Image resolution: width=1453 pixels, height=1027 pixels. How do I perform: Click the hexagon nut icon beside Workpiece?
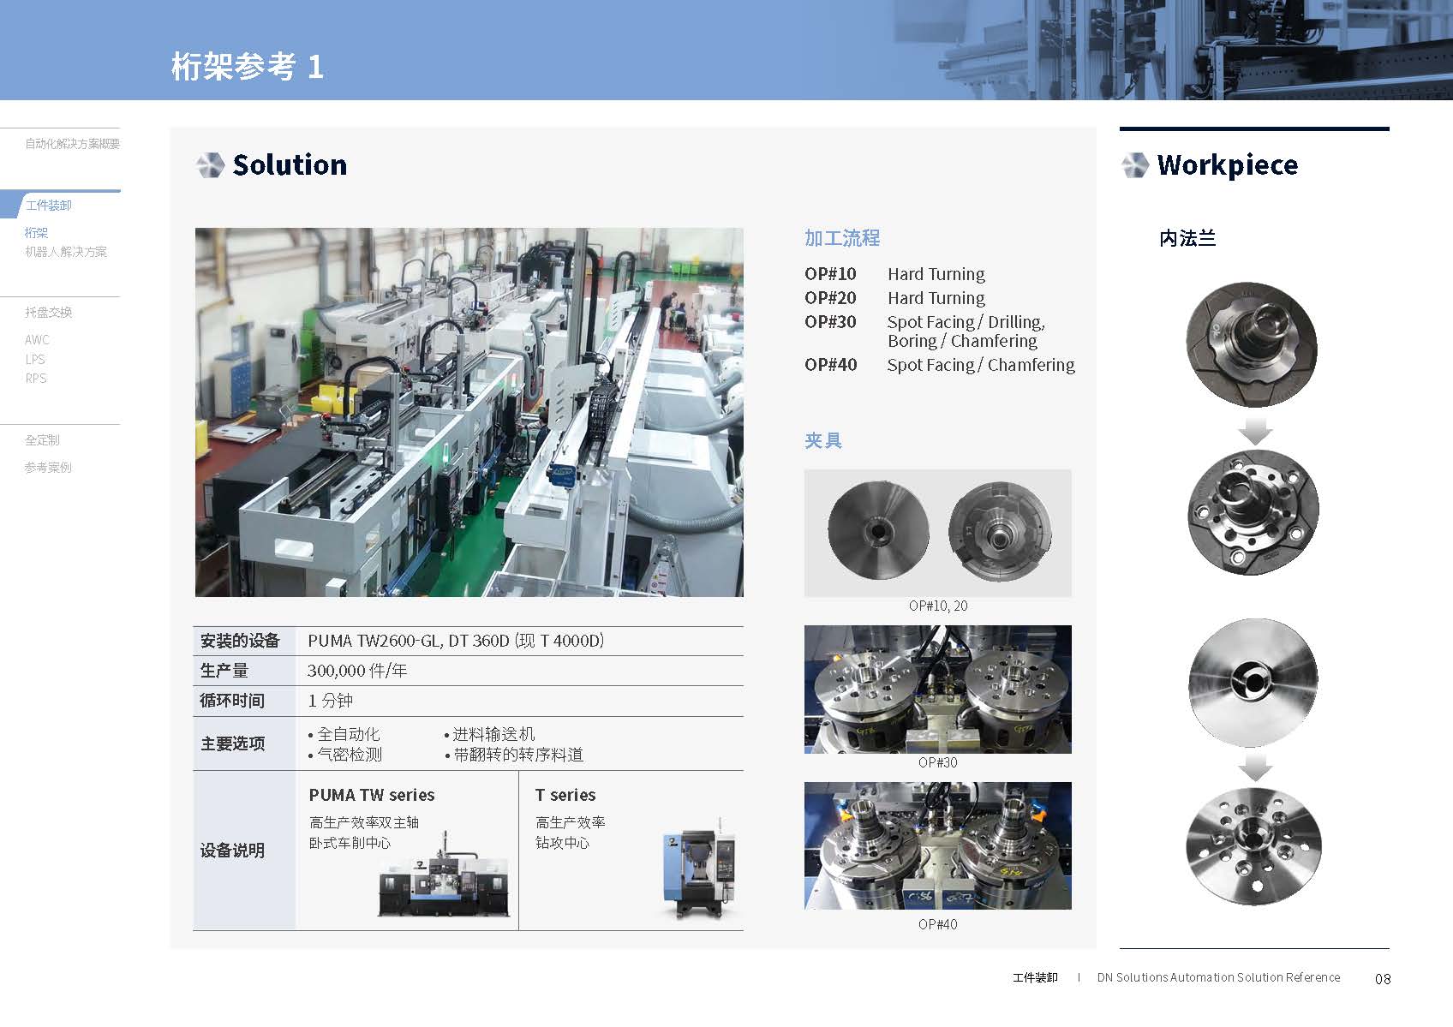pyautogui.click(x=1135, y=165)
